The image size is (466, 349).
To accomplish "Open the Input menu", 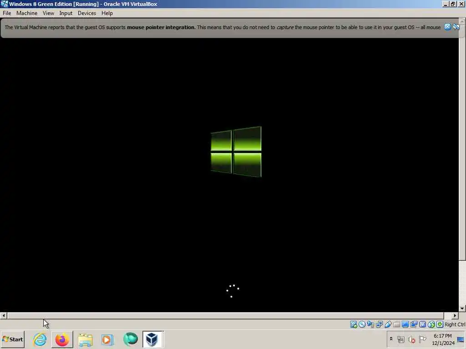I will [66, 13].
